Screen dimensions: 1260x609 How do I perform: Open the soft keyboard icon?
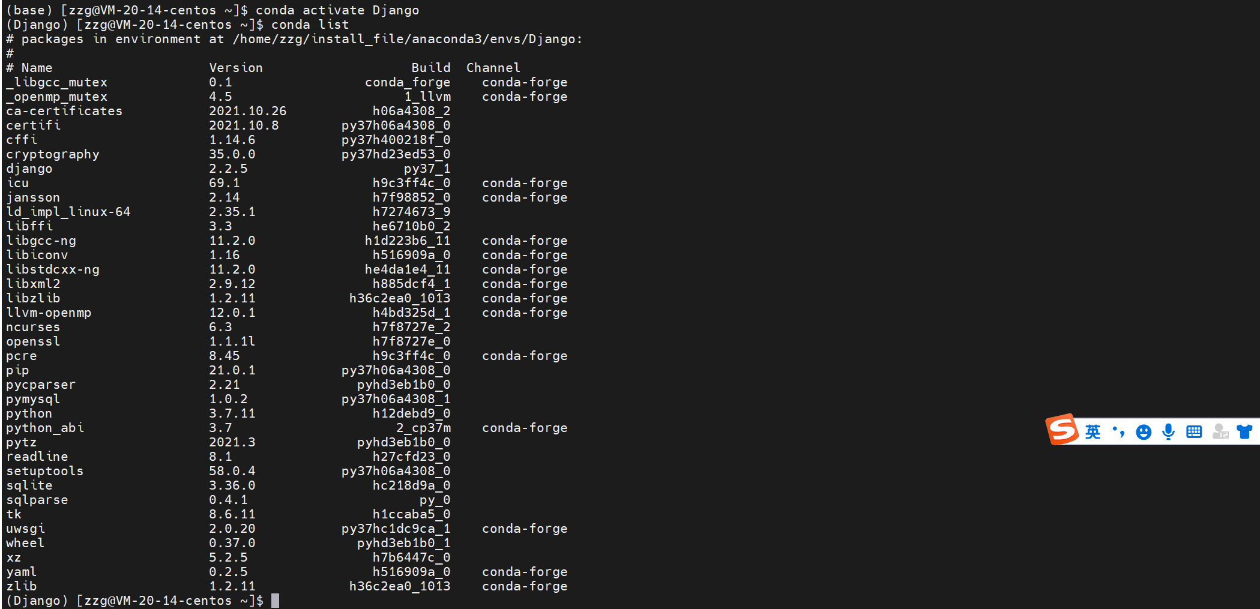tap(1194, 432)
